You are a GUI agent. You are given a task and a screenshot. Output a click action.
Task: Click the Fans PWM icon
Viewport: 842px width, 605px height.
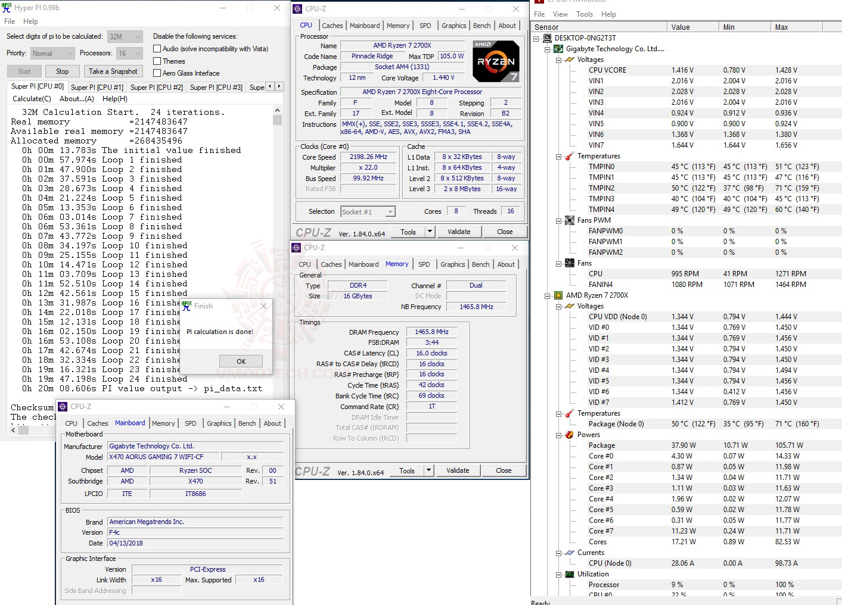(570, 220)
